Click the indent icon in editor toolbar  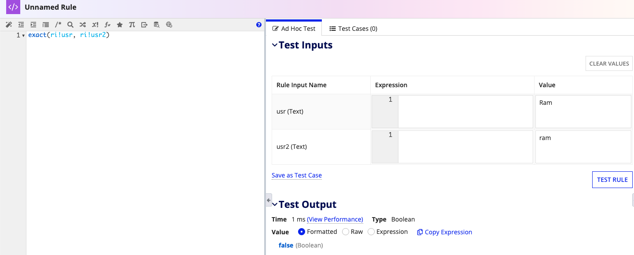[33, 25]
